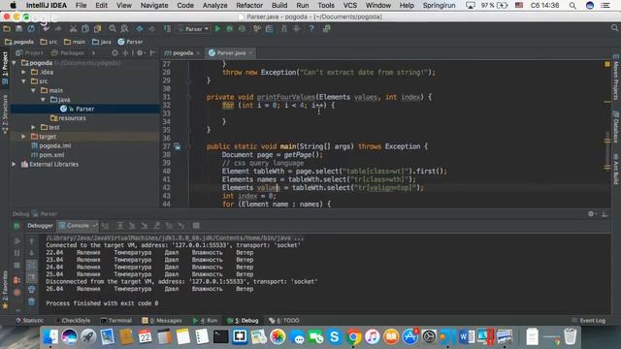Click the src breadcrumb
The width and height of the screenshot is (621, 349).
coord(49,42)
